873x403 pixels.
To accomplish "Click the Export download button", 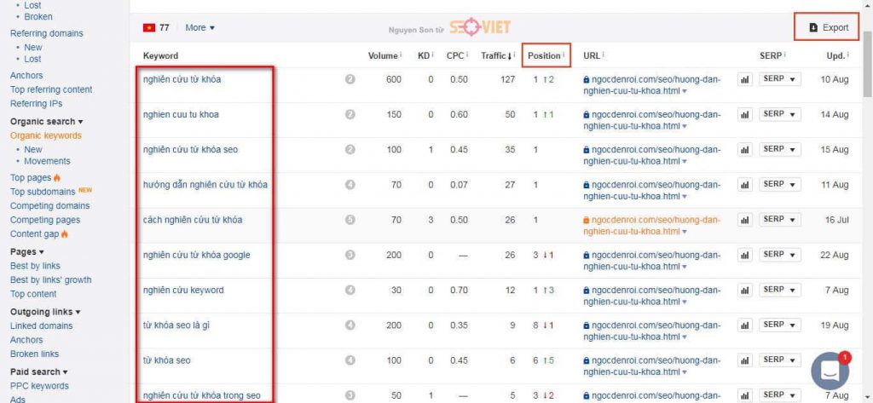I will pyautogui.click(x=829, y=27).
